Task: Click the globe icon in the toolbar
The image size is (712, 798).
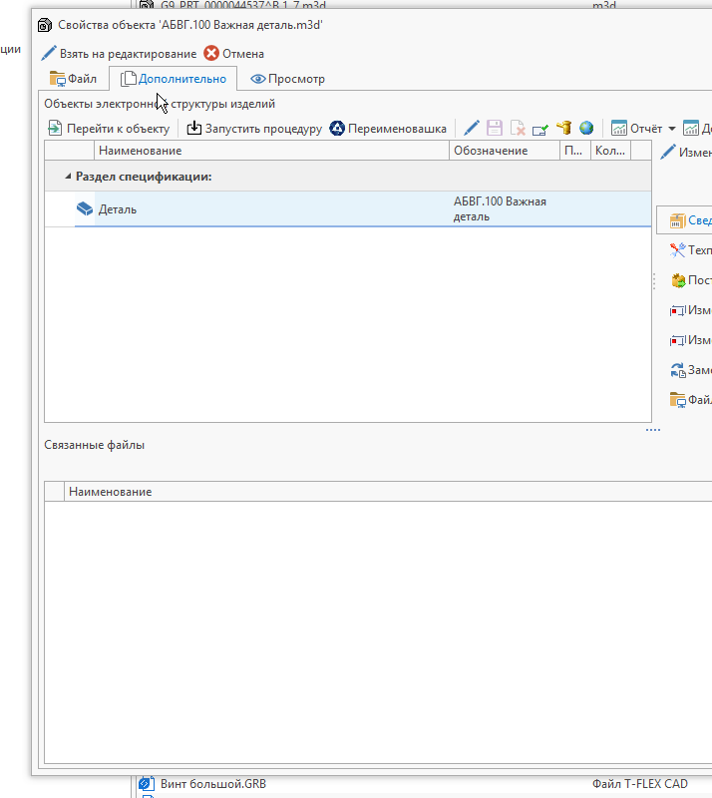Action: [x=586, y=129]
